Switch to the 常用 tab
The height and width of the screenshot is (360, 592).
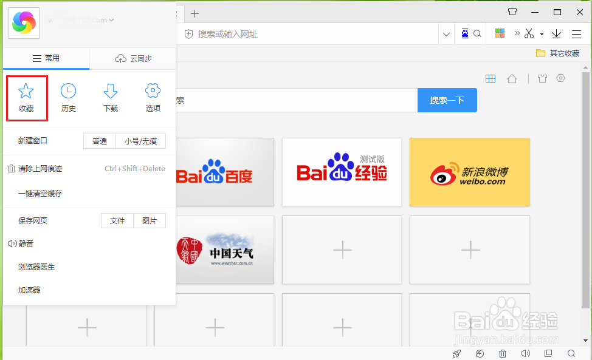click(46, 58)
